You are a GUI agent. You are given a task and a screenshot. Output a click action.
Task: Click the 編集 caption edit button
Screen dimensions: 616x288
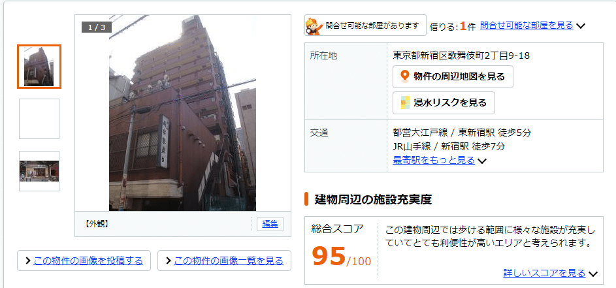(x=270, y=224)
